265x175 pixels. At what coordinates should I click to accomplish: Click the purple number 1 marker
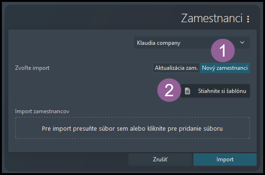[x=223, y=50]
